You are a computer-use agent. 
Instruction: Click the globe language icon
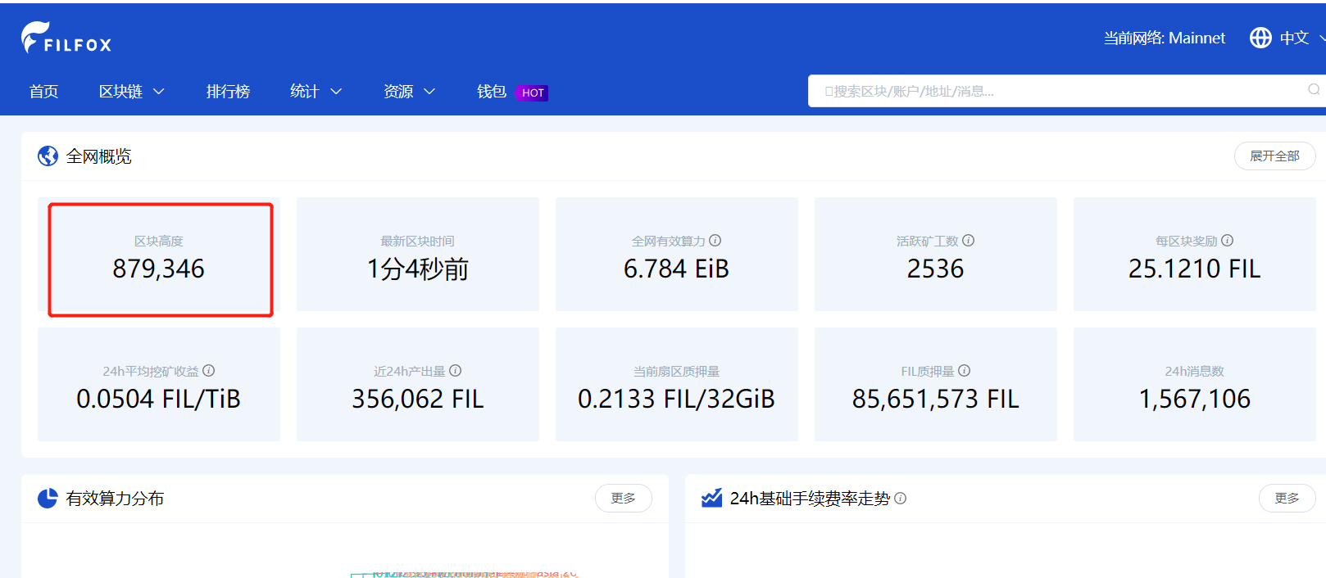point(1260,38)
